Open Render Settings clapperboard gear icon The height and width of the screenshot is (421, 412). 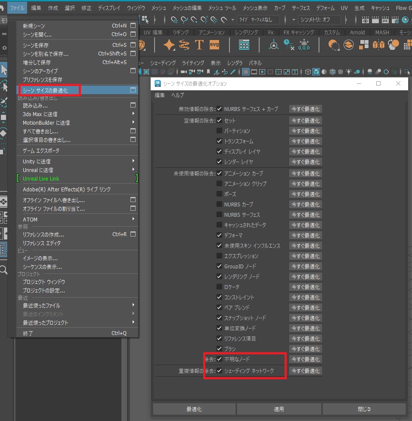[395, 20]
